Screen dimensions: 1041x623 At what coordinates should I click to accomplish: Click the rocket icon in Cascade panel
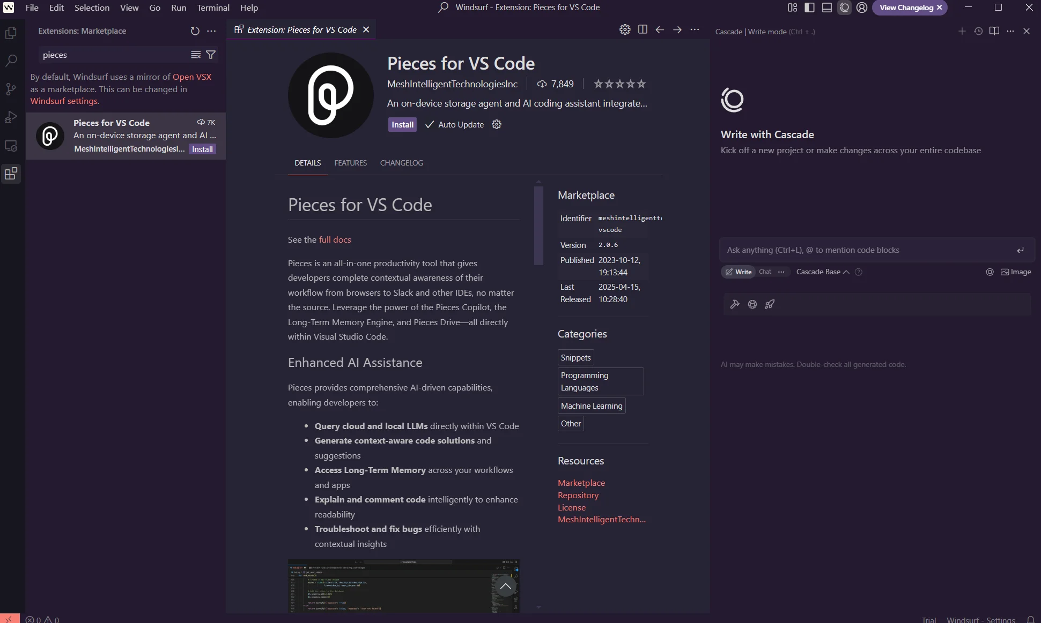(x=770, y=304)
